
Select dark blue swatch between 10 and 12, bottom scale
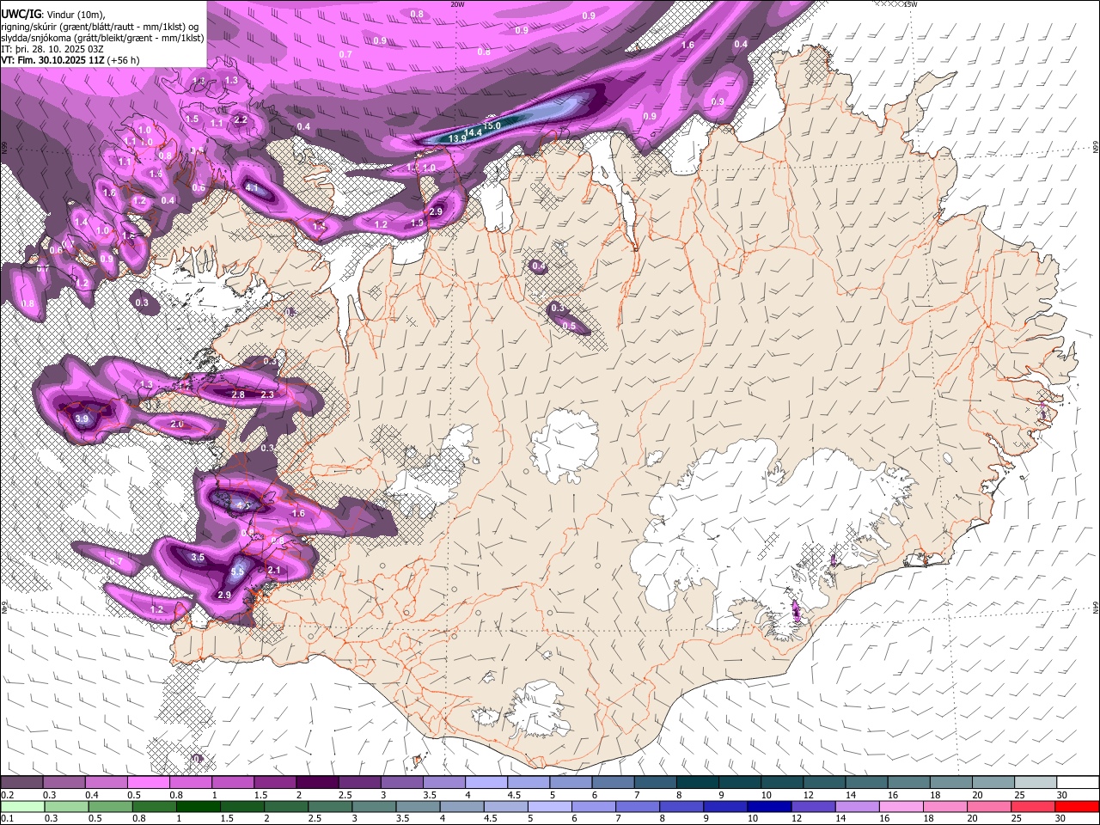pos(767,806)
